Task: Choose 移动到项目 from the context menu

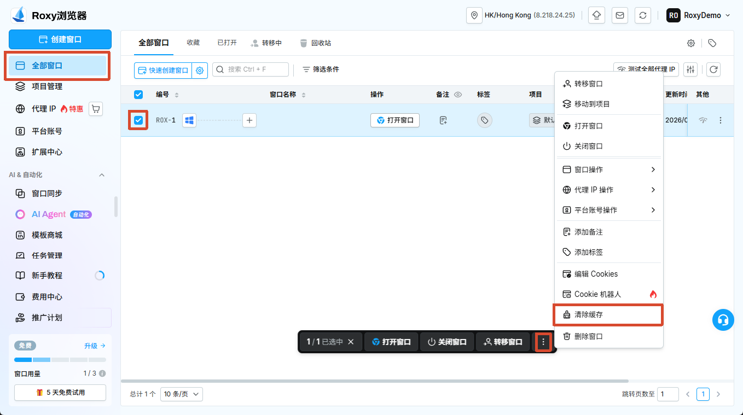Action: pos(608,104)
